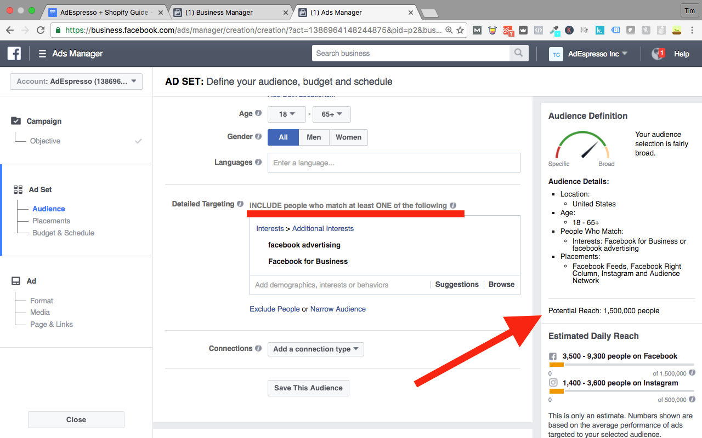Click the Instagram daily reach progress bar
The height and width of the screenshot is (438, 702).
point(621,391)
